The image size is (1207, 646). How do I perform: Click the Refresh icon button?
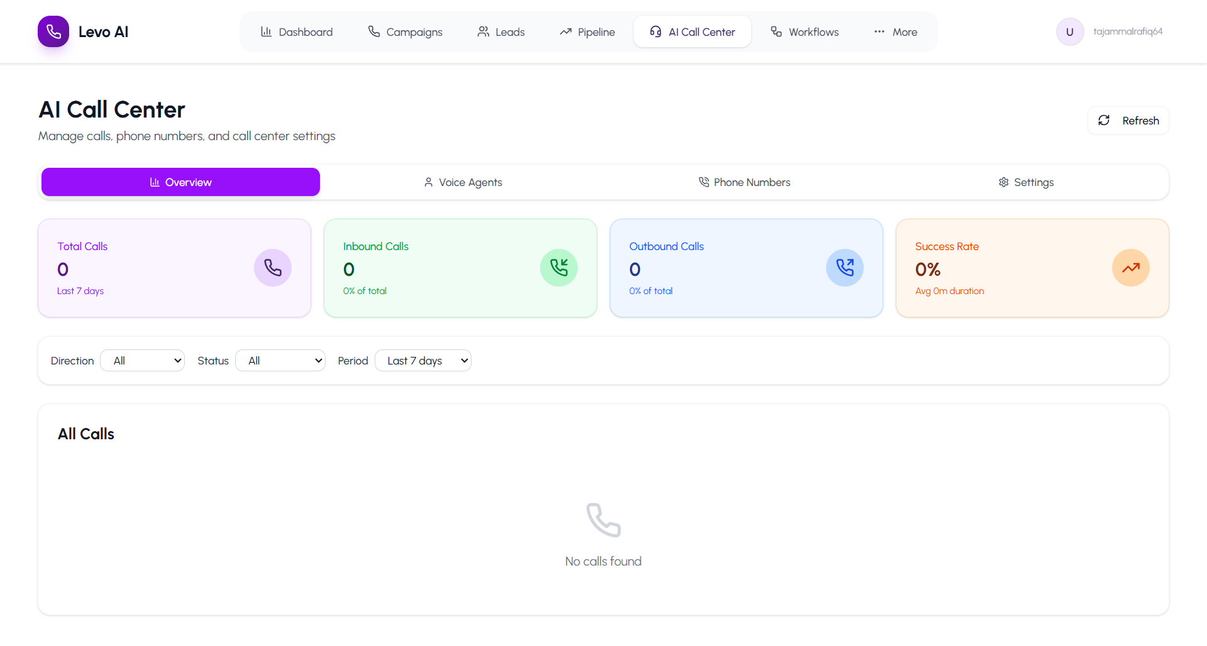(1105, 120)
